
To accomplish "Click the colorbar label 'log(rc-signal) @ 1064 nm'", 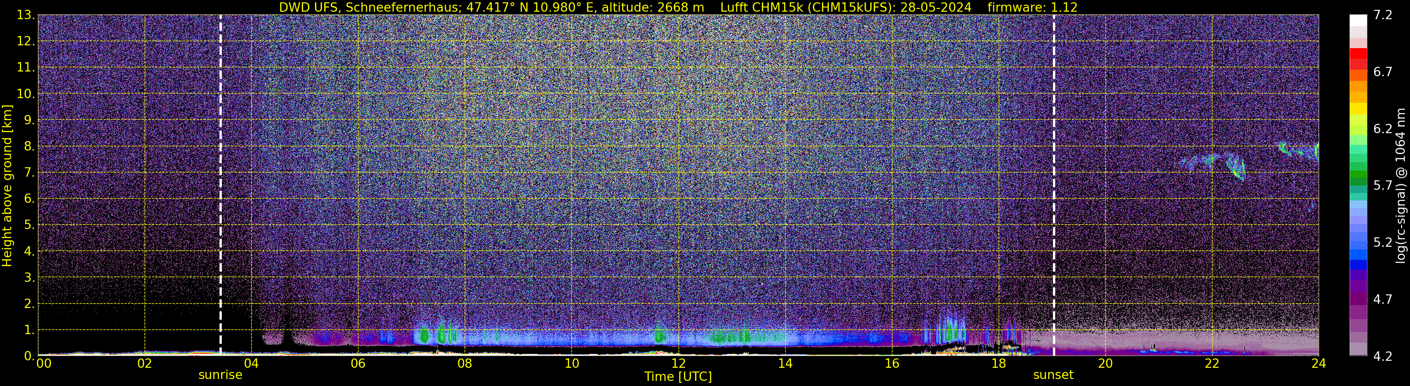I will [x=1400, y=186].
